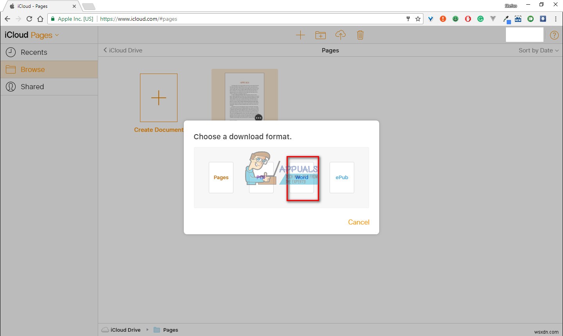Screen dimensions: 563x336
Task: View site security info for Apple Inc.
Action: (72, 19)
